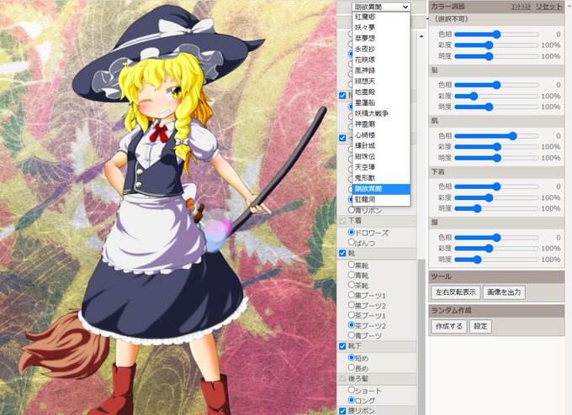572x415 pixels.
Task: Click the リセット link in カラー調節
Action: [x=548, y=7]
